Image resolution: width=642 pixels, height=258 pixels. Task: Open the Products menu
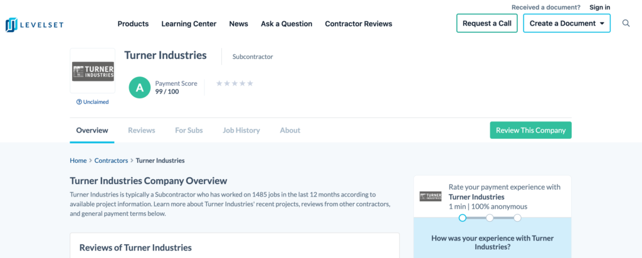(133, 24)
